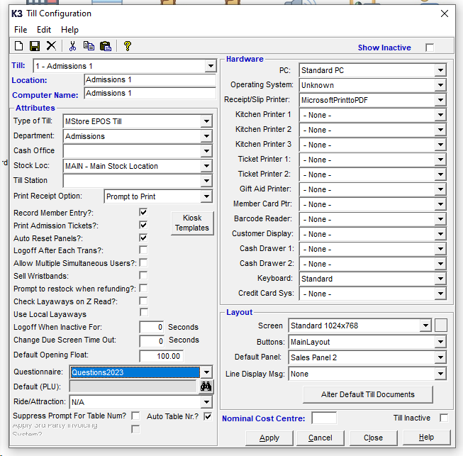463x456 pixels.
Task: Open the Till selection dropdown
Action: (211, 66)
